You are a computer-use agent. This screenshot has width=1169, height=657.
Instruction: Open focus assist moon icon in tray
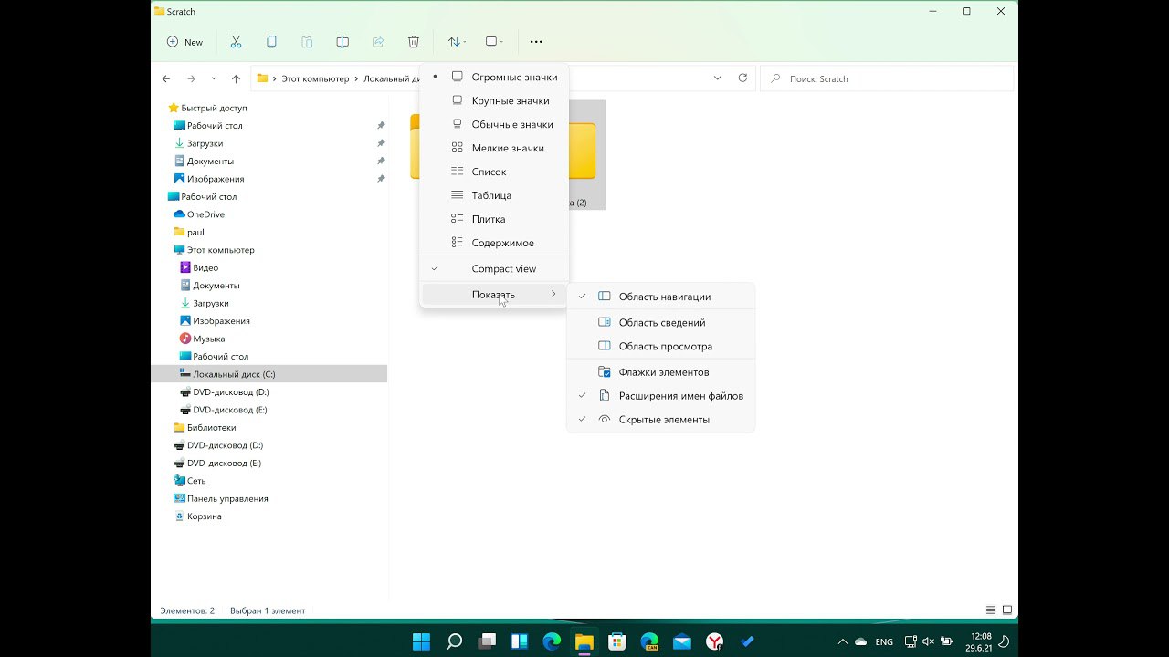point(1005,642)
